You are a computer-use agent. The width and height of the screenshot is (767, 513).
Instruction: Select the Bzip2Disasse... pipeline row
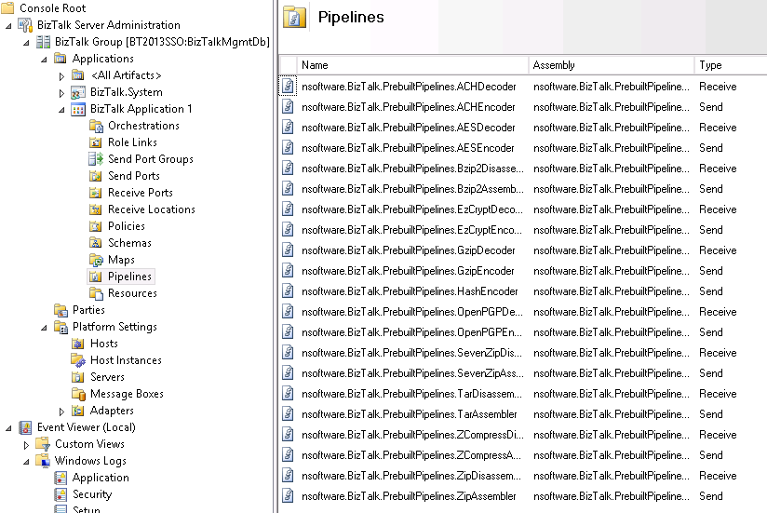(x=522, y=169)
